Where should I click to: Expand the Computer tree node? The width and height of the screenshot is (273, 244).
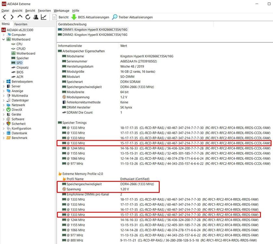tap(4, 35)
